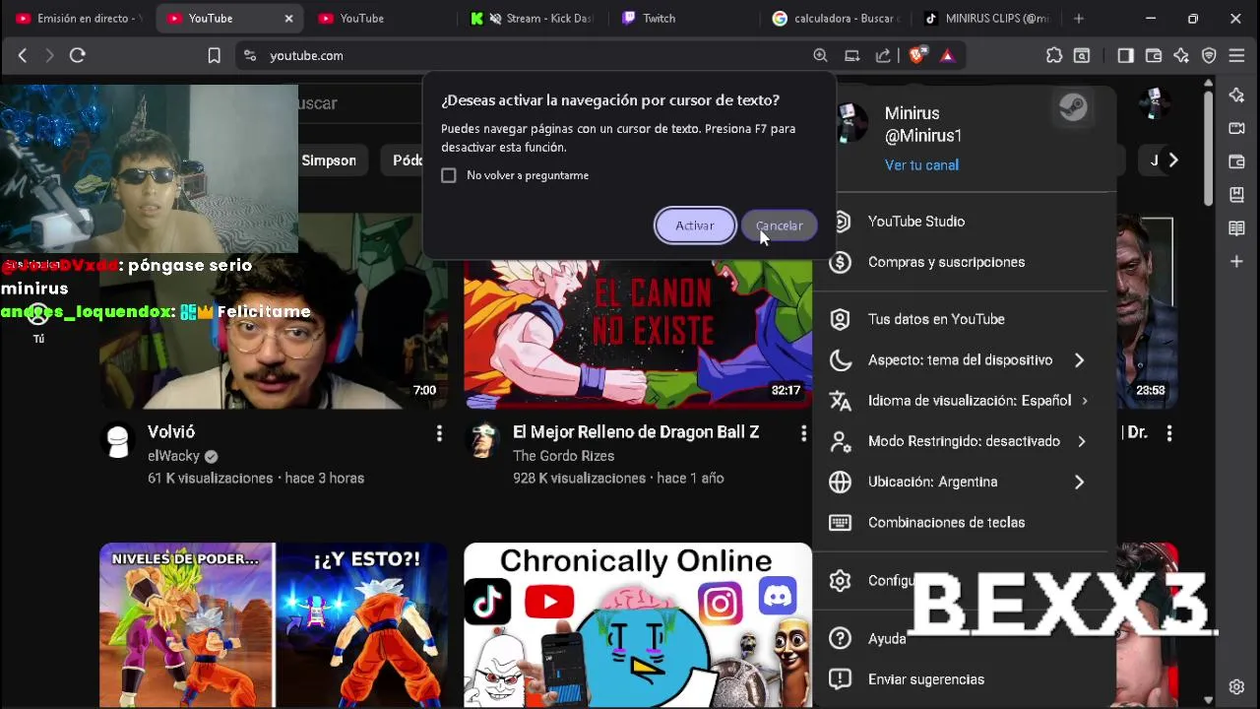Click the zoom magnifier icon in address bar
The width and height of the screenshot is (1260, 709).
point(820,56)
